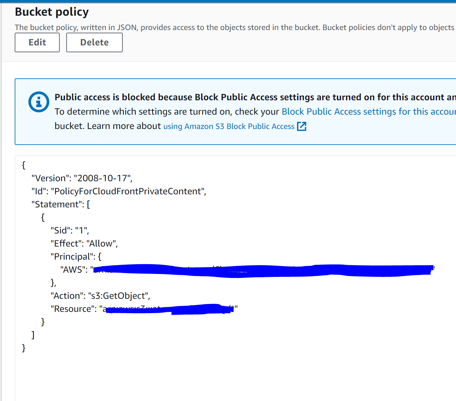Click the blue info circle icon
This screenshot has height=401, width=456.
39,102
